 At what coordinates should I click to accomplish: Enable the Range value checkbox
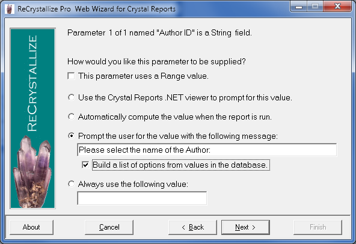click(x=71, y=76)
